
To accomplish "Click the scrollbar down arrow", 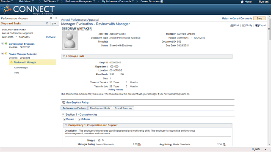I will coord(269,144).
